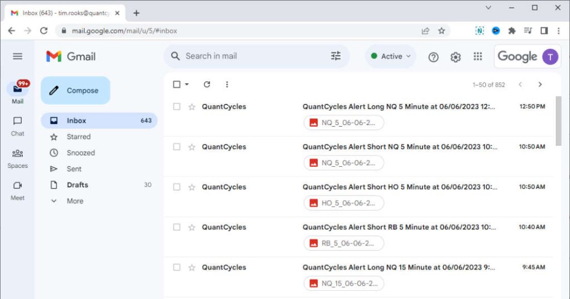The height and width of the screenshot is (299, 570).
Task: Open the RB_5_06-06-2... attachment chip
Action: pyautogui.click(x=343, y=243)
